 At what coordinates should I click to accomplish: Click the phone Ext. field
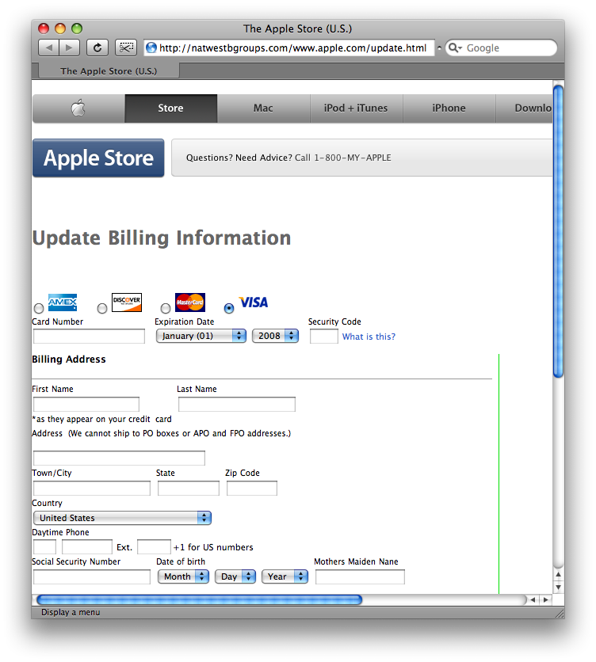(x=155, y=546)
